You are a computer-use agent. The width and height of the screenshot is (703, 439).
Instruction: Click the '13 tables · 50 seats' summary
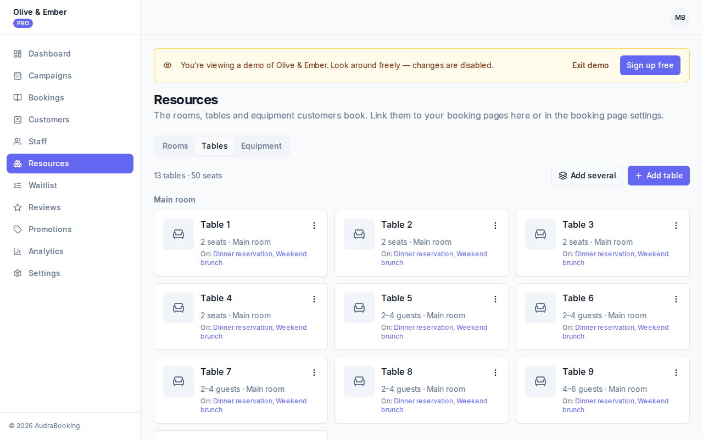(188, 176)
